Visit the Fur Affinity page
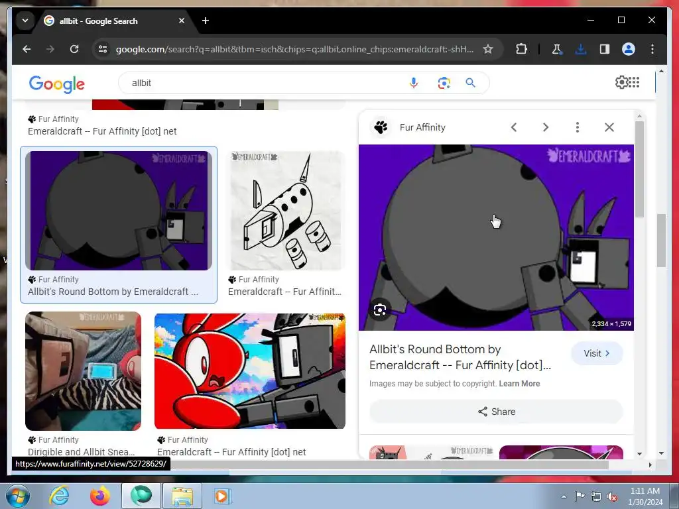679x509 pixels. click(597, 353)
